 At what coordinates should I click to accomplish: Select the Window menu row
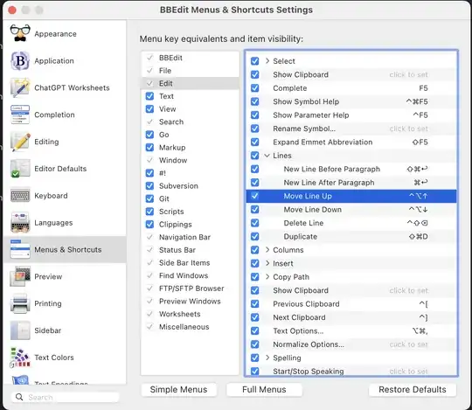[x=190, y=160]
